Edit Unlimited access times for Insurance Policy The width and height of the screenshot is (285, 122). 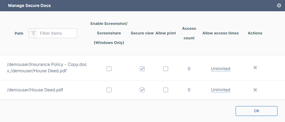point(220,69)
